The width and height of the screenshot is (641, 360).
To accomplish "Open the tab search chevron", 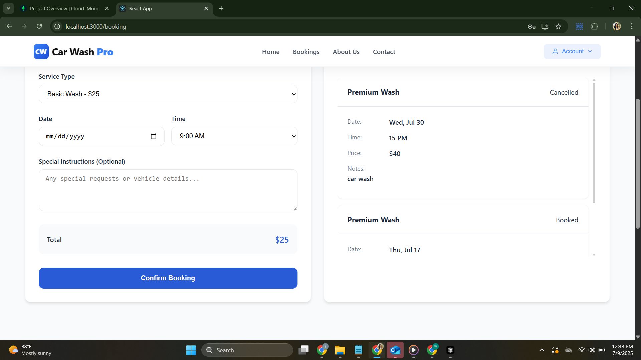I will (8, 8).
